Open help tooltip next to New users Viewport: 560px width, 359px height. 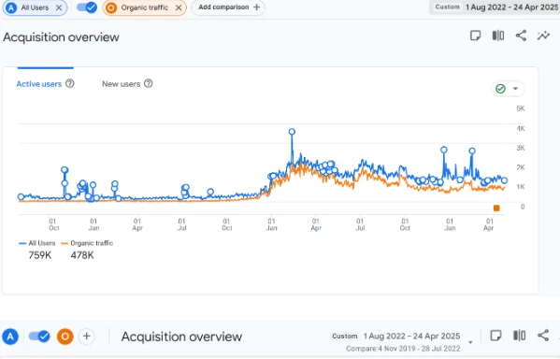pyautogui.click(x=149, y=83)
